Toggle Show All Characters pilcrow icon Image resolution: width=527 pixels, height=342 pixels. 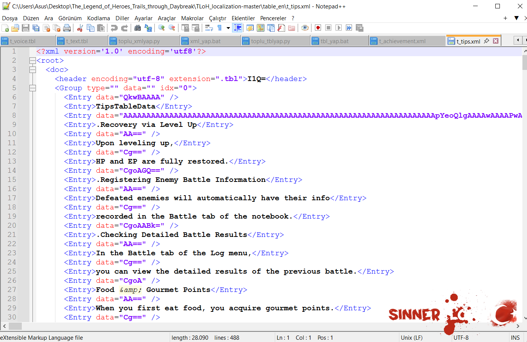click(220, 28)
